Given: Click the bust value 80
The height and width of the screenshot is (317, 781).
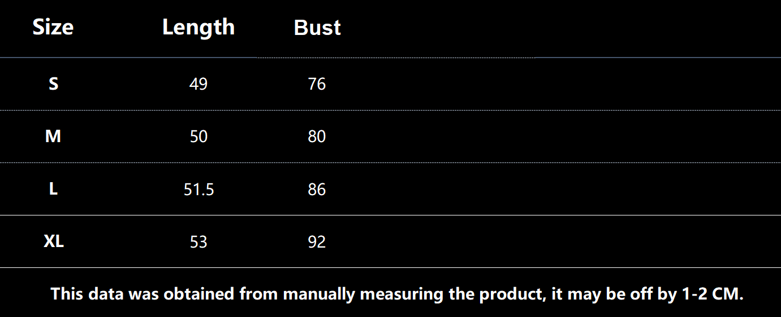Looking at the screenshot, I should 317,137.
